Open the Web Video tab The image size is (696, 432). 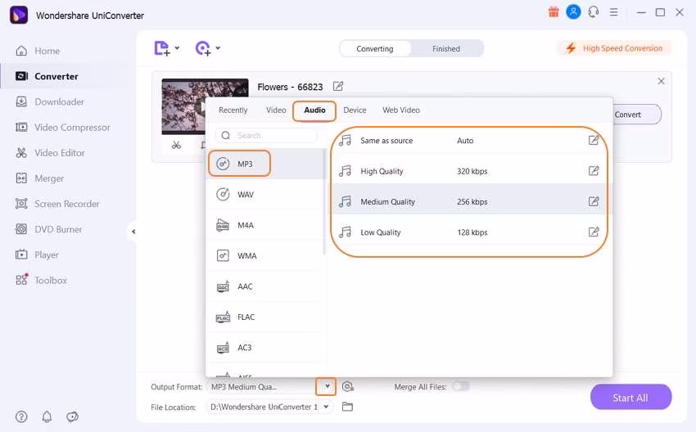pyautogui.click(x=401, y=110)
